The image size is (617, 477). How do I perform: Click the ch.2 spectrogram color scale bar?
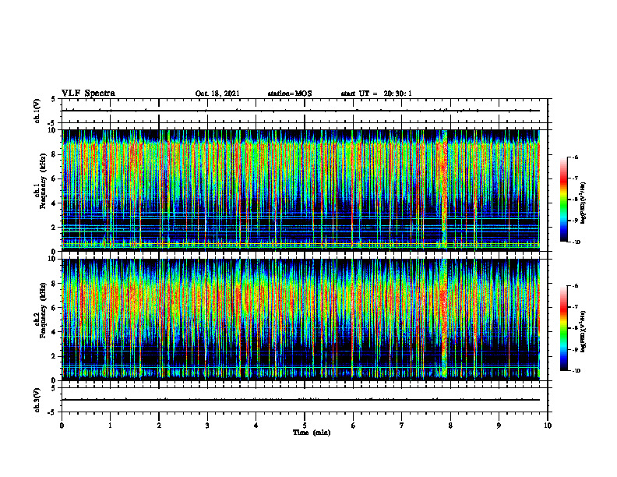pyautogui.click(x=564, y=328)
